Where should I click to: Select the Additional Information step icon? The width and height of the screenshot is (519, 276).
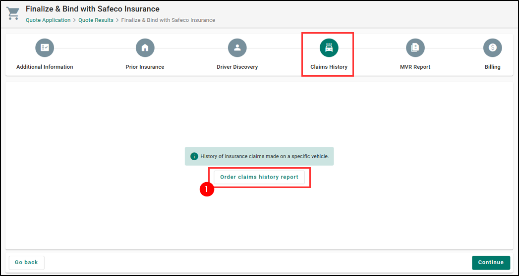pos(45,48)
